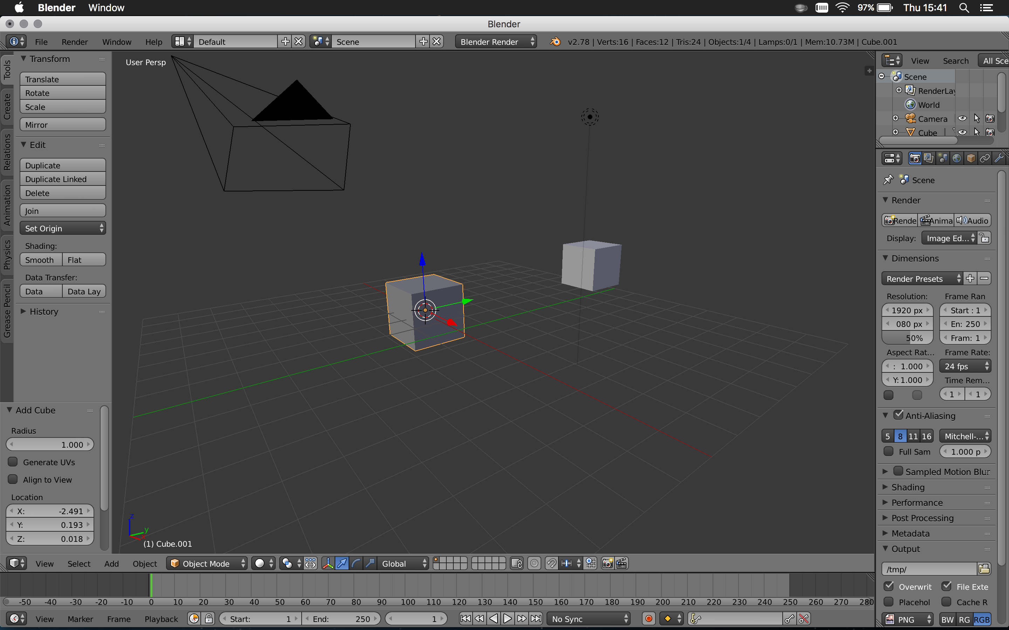1009x630 pixels.
Task: Click the Radius value slider
Action: click(x=50, y=444)
